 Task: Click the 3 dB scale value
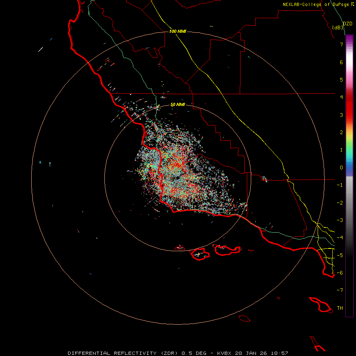coord(341,115)
